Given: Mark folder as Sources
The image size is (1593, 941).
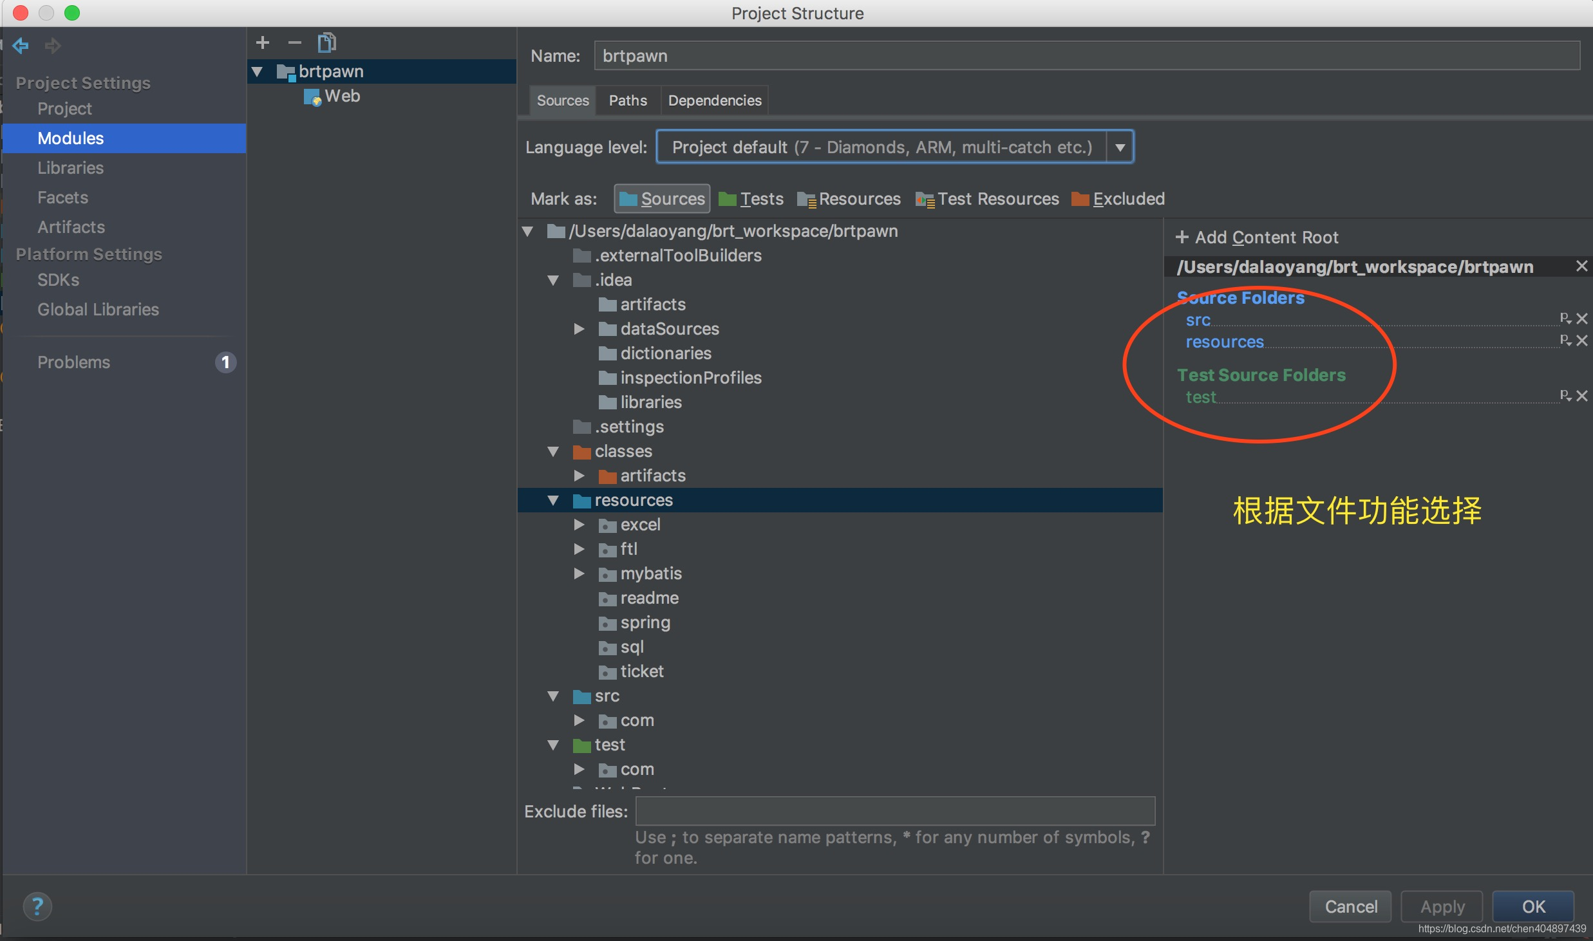Looking at the screenshot, I should 662,199.
